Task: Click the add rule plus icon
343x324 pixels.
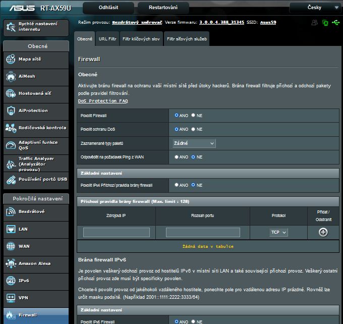Action: [323, 232]
